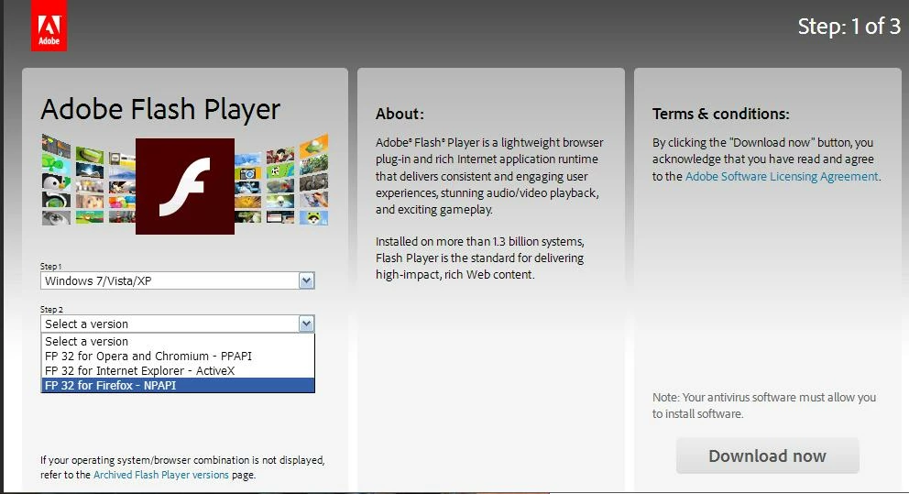909x494 pixels.
Task: Click the Step 2 'Select a version' field
Action: (178, 324)
